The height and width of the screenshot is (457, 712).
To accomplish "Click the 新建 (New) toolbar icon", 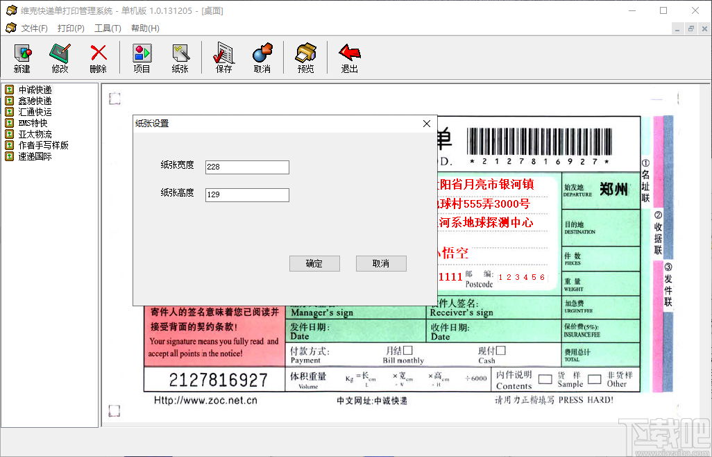I will [22, 57].
